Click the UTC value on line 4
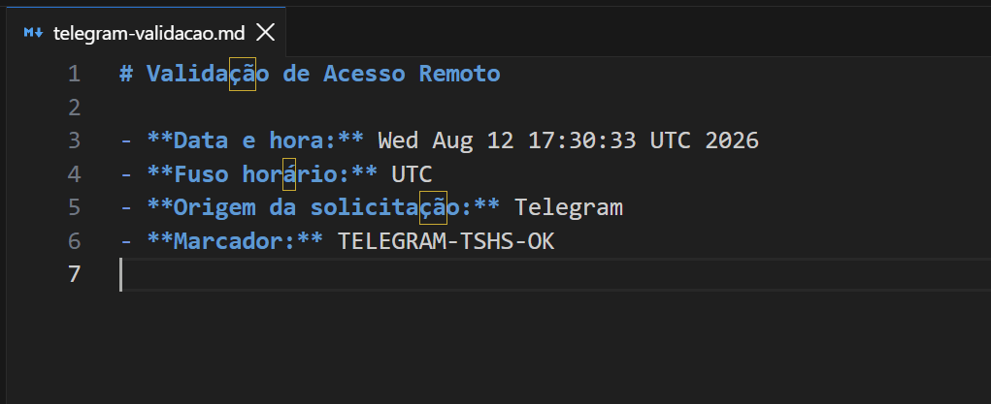 [413, 174]
